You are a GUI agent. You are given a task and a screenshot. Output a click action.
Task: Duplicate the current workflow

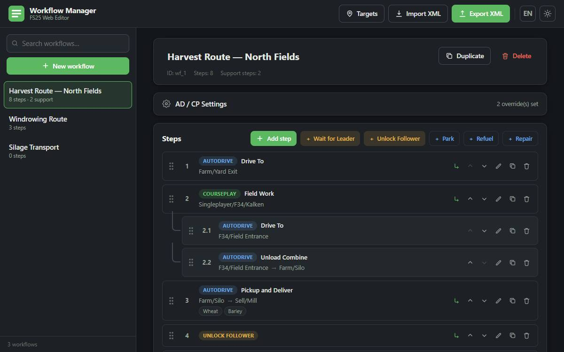point(464,56)
